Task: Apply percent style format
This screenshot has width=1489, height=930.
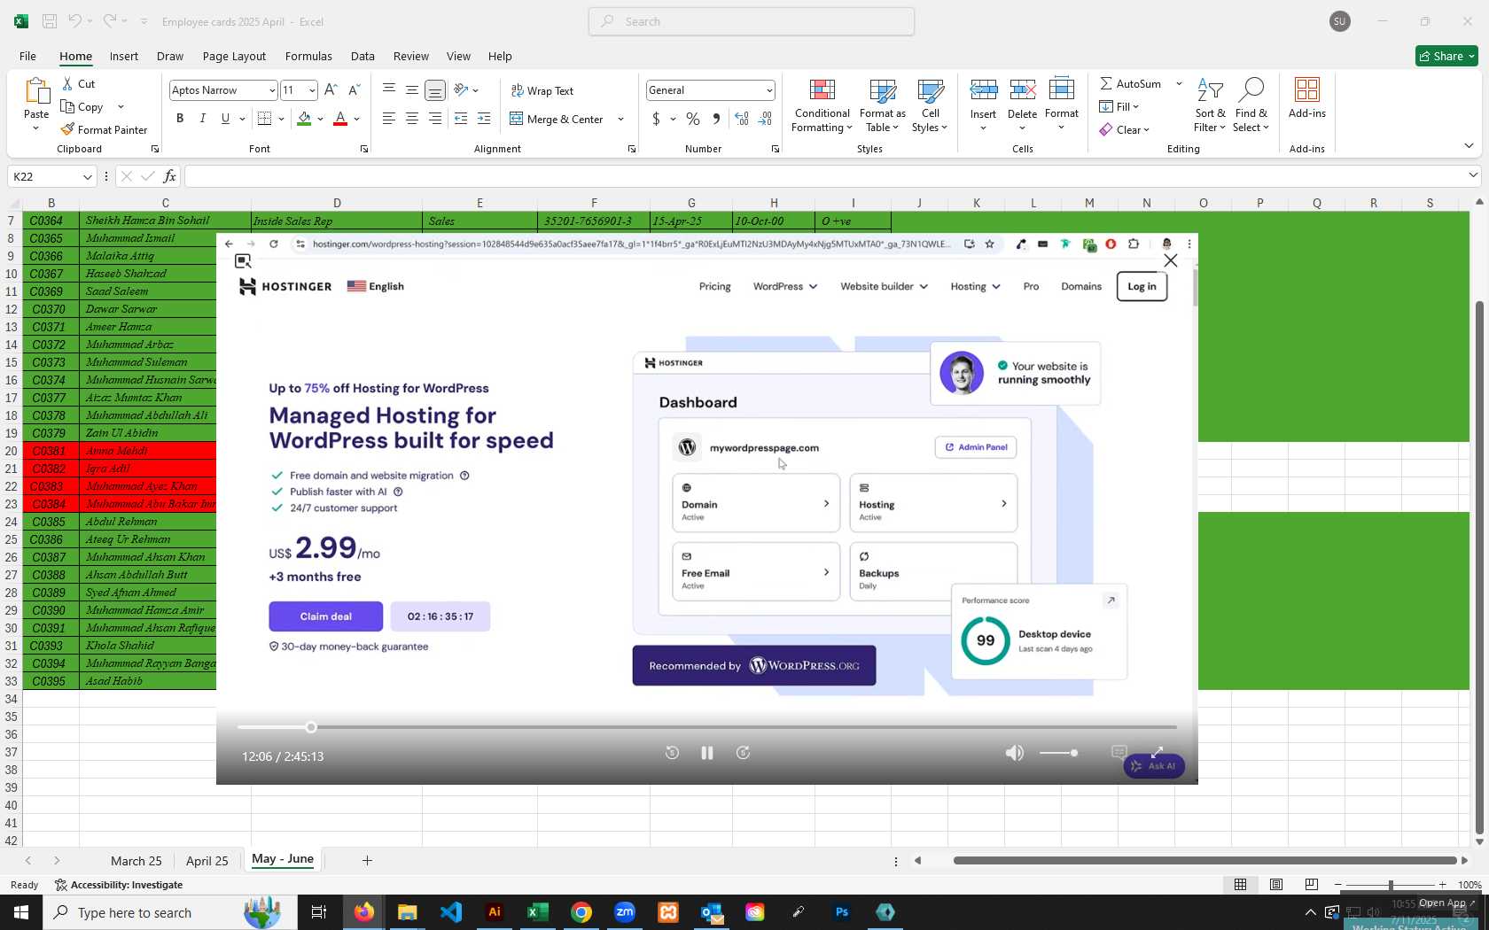Action: [693, 119]
